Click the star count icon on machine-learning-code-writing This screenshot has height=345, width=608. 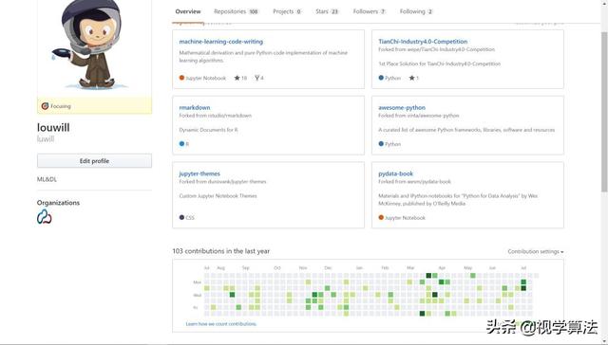[237, 78]
